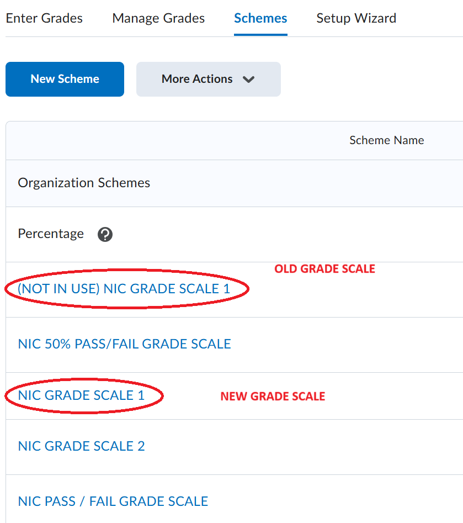Select the Schemes tab
Screen dimensions: 463x523
coord(260,18)
